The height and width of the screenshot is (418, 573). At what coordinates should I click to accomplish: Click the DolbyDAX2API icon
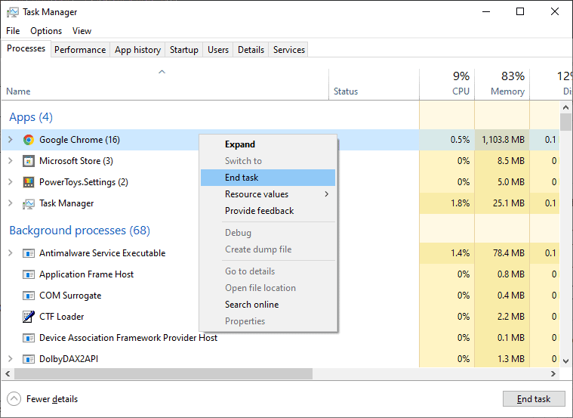pos(29,359)
